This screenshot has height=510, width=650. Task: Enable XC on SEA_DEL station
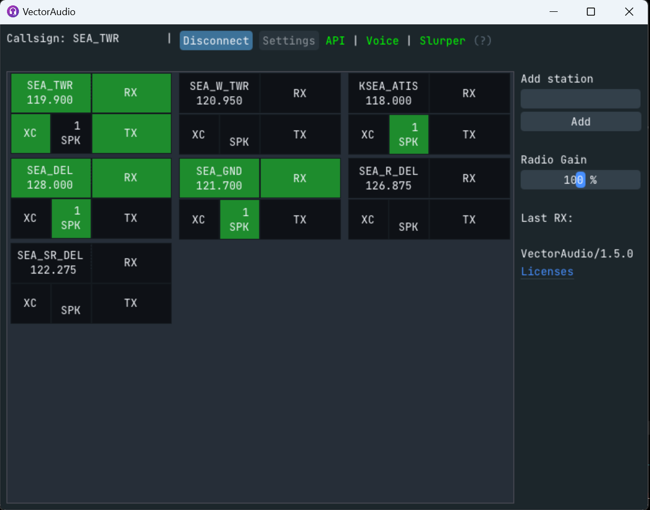[x=31, y=218]
